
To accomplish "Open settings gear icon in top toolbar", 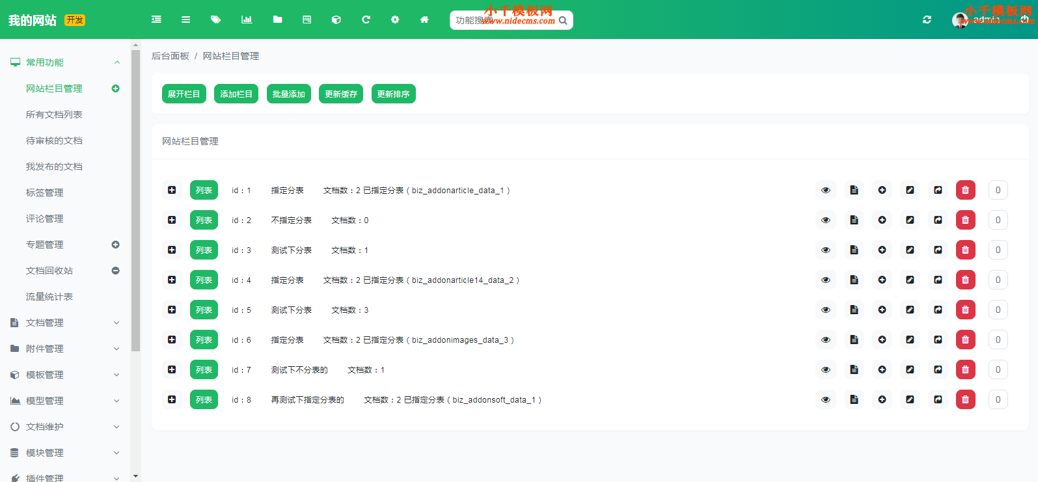I will pyautogui.click(x=395, y=20).
